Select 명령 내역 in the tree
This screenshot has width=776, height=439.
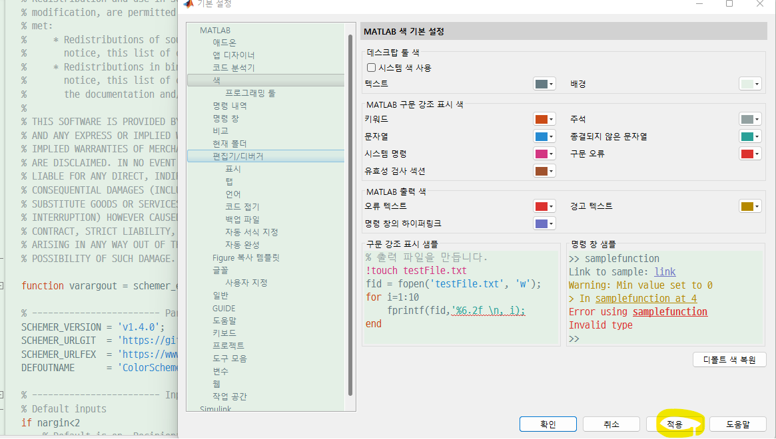(x=230, y=106)
